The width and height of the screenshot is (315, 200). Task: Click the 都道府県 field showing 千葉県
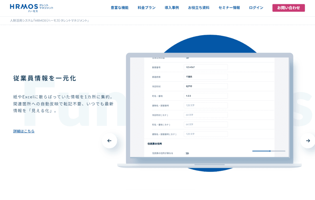[206, 77]
